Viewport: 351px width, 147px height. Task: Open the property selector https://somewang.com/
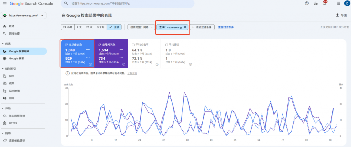[x=24, y=16]
